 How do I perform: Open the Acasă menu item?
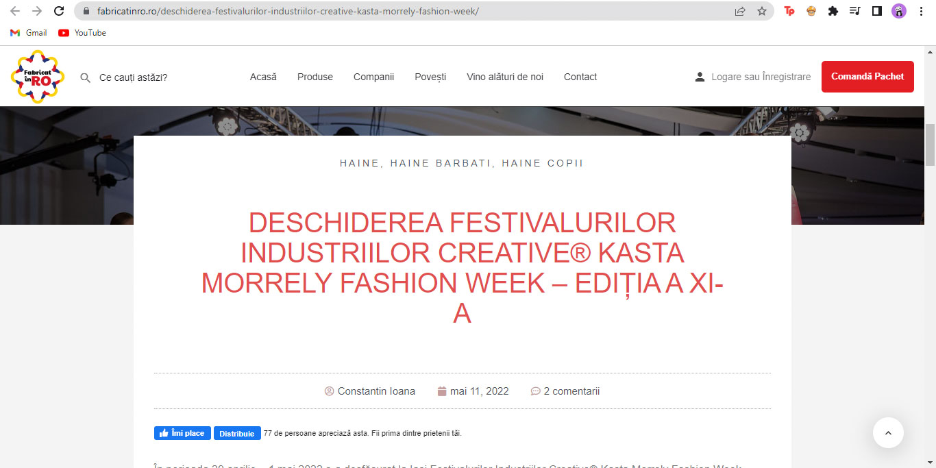point(263,77)
